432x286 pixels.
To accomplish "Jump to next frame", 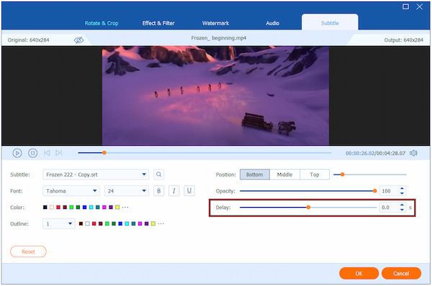I will [59, 153].
